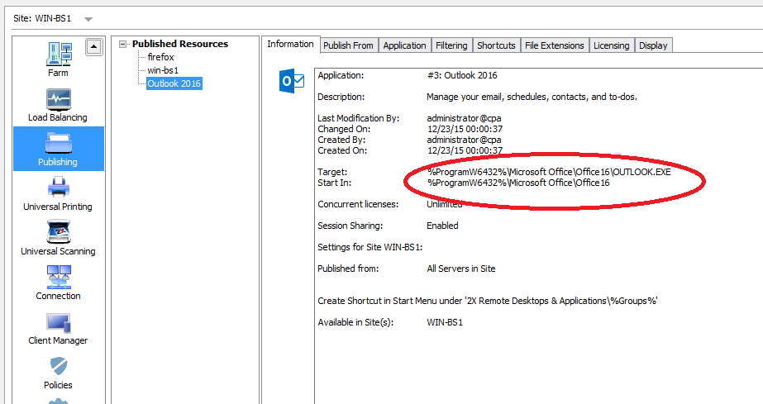The height and width of the screenshot is (404, 763).
Task: Switch to the Shortcuts tab
Action: point(496,45)
